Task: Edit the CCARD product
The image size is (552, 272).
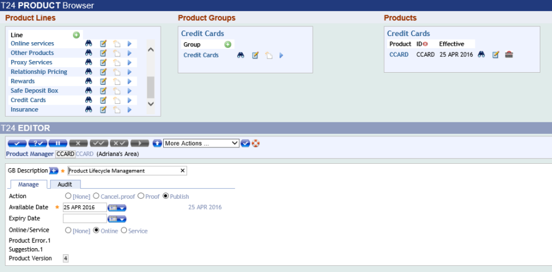Action: 496,55
